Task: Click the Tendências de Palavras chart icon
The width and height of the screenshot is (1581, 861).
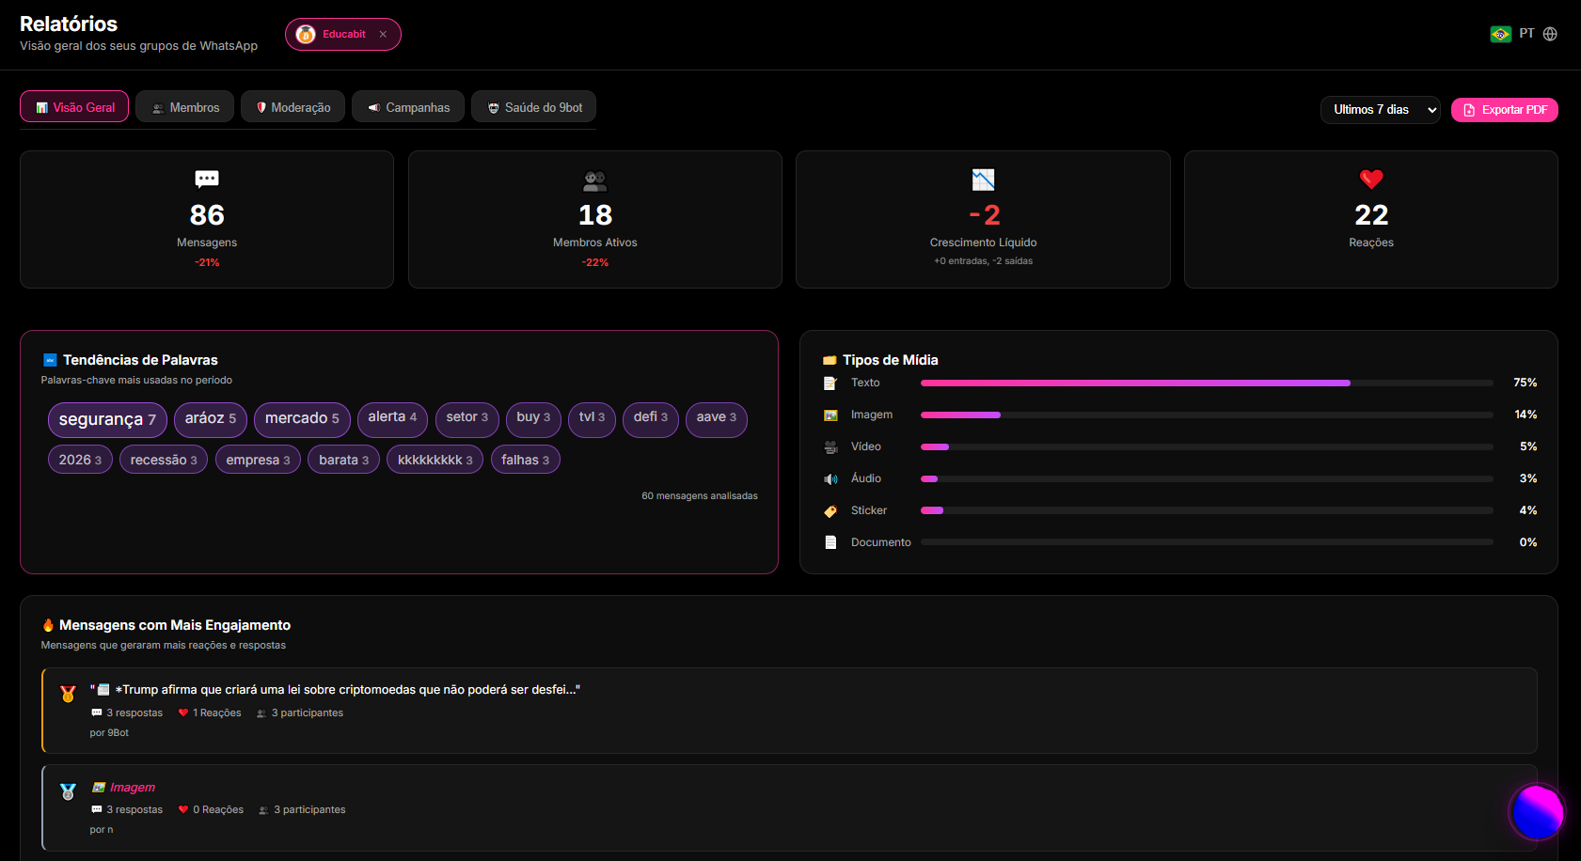Action: [x=50, y=360]
